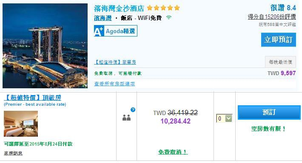Viewport: 302px width, 163px height.
Task: Click the crossed-out TWD 36,419.22 price
Action: pyautogui.click(x=176, y=112)
